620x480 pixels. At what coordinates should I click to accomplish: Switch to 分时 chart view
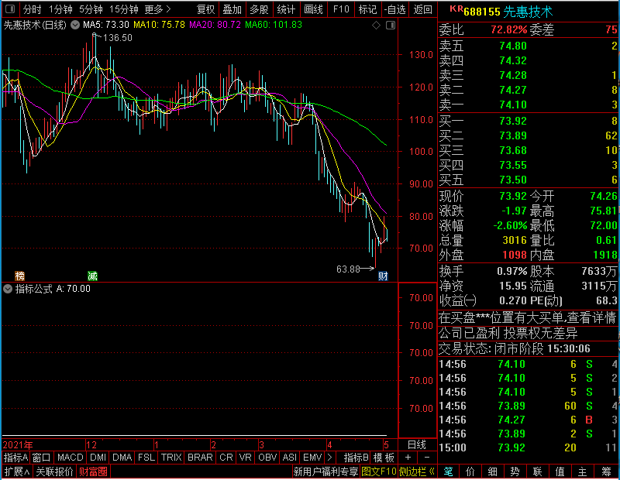32,9
